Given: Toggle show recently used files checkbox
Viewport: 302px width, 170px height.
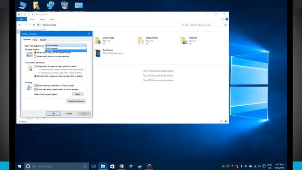Looking at the screenshot, I should [x=35, y=85].
